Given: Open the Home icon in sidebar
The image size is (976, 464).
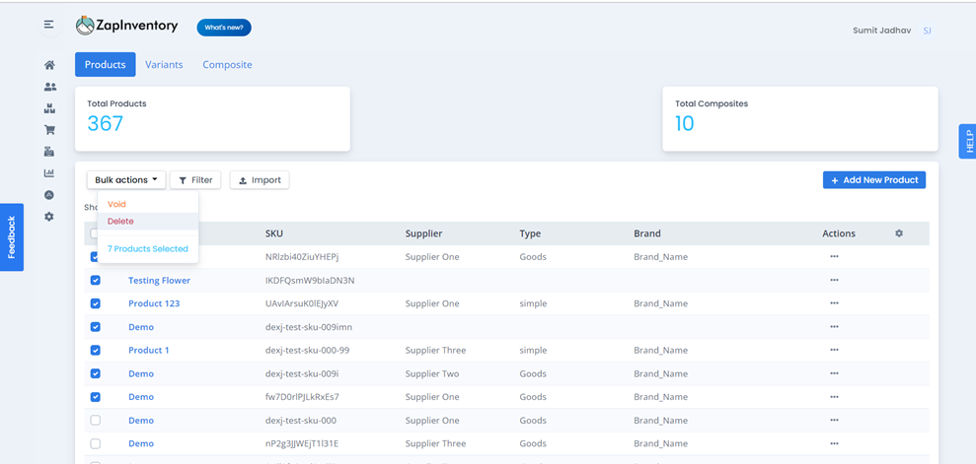Looking at the screenshot, I should (x=49, y=65).
